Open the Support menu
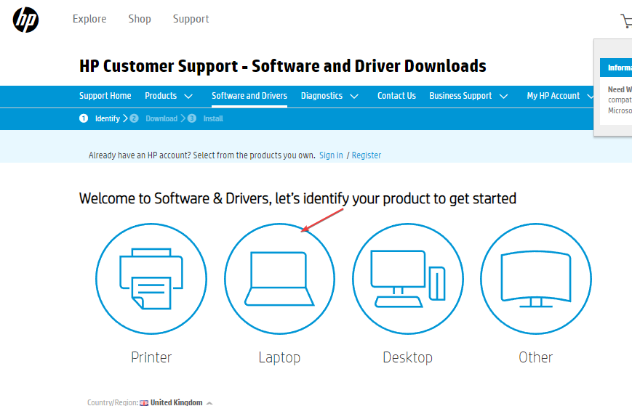The height and width of the screenshot is (406, 632). click(191, 19)
